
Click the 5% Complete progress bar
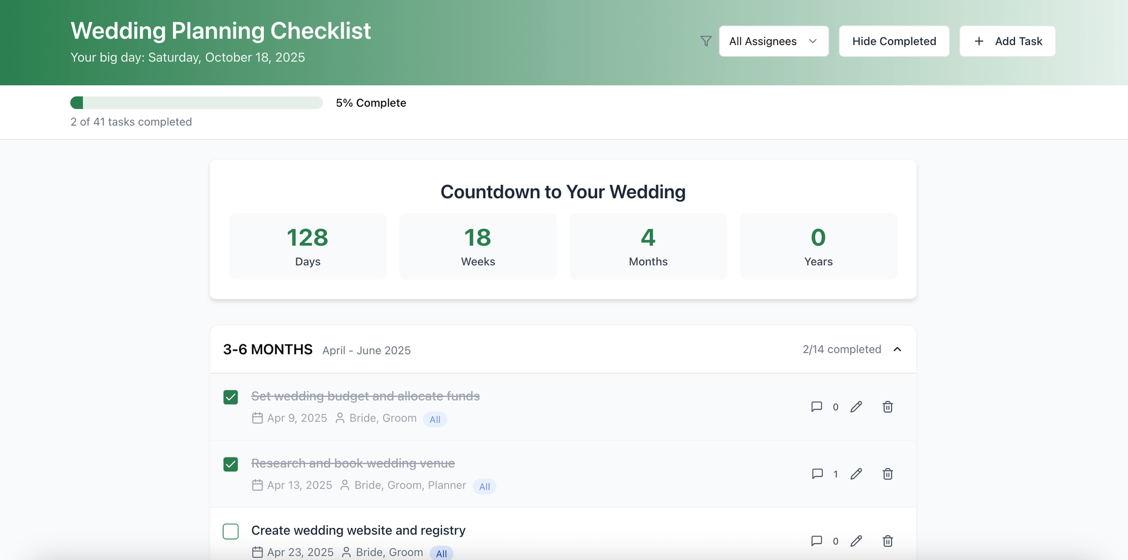[x=196, y=102]
